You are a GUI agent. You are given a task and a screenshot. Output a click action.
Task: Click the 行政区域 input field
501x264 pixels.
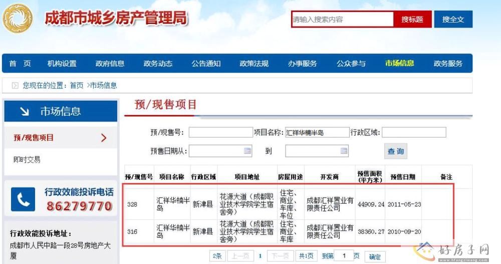(414, 132)
